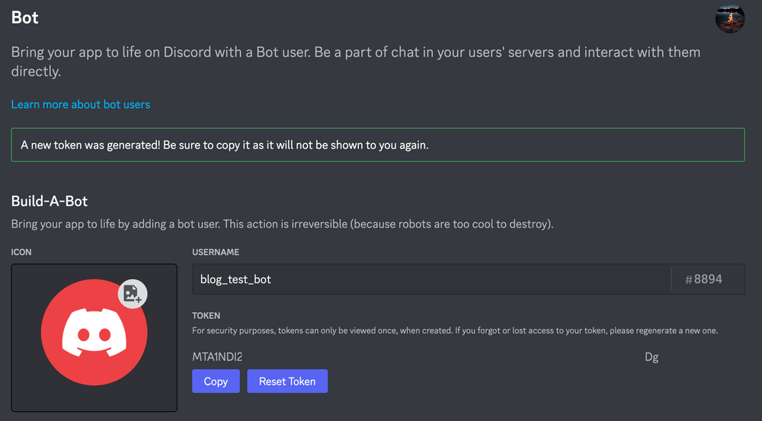Open the user profile avatar

tap(730, 18)
